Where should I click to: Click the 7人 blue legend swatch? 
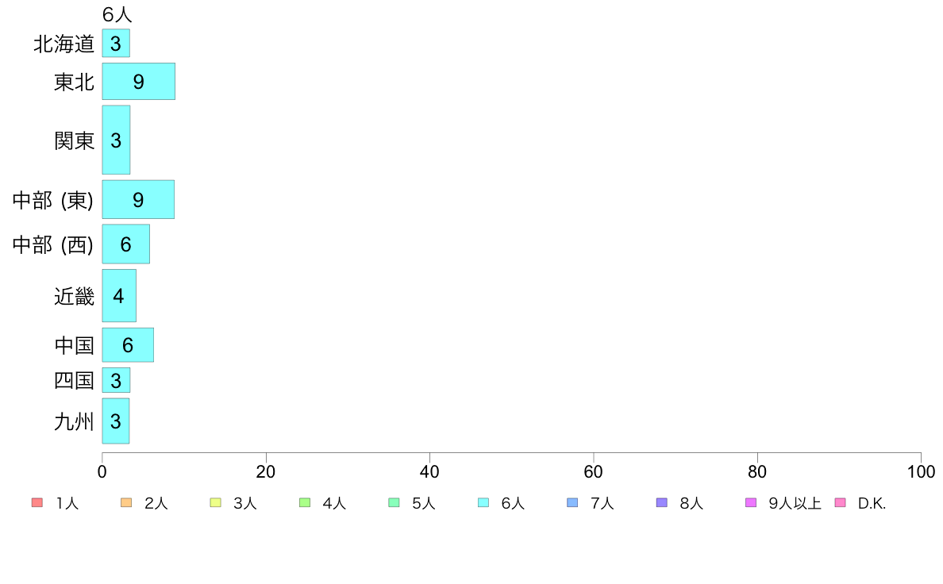point(572,503)
